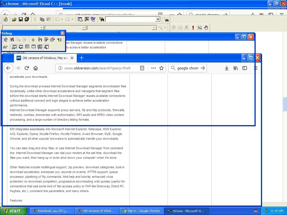287x215 pixels.
Task: Redo the action in Visual C++ toolbar
Action: 68,19
